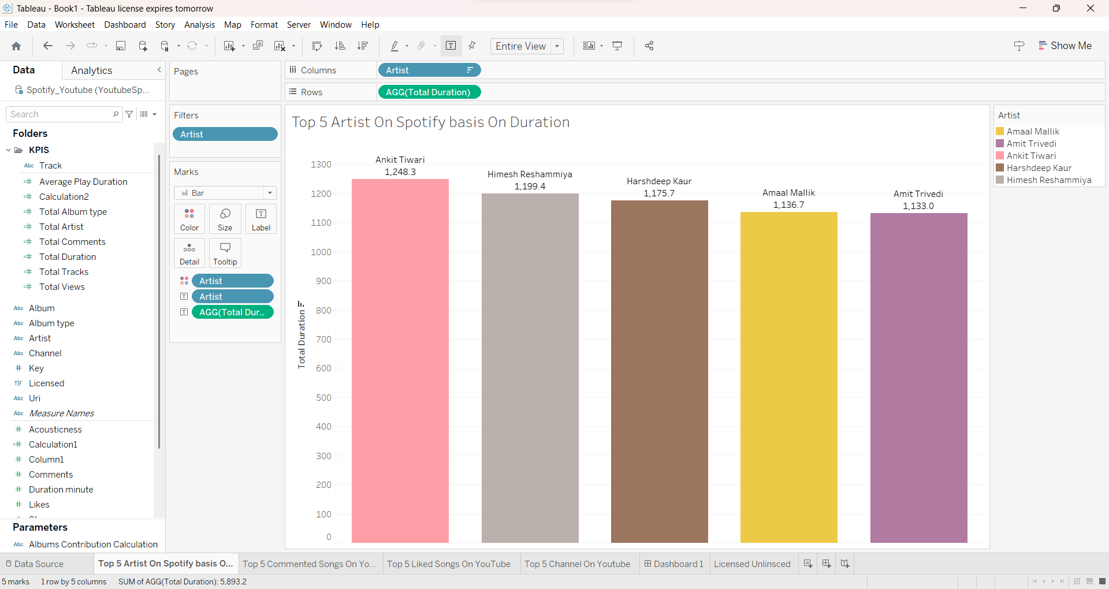The height and width of the screenshot is (589, 1109).
Task: Click the Amaal Mallik yellow legend swatch
Action: [1000, 131]
